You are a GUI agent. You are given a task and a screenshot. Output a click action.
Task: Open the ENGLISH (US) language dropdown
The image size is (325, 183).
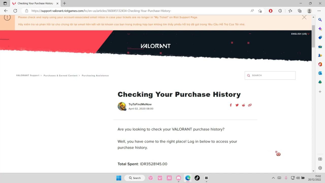[x=300, y=34]
